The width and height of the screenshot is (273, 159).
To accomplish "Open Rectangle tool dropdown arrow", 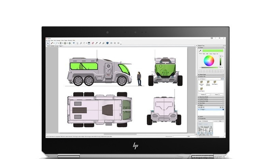I will [63, 43].
